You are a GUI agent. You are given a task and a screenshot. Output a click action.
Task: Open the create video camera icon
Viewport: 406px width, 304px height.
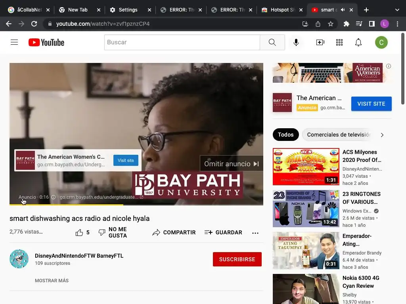click(320, 42)
